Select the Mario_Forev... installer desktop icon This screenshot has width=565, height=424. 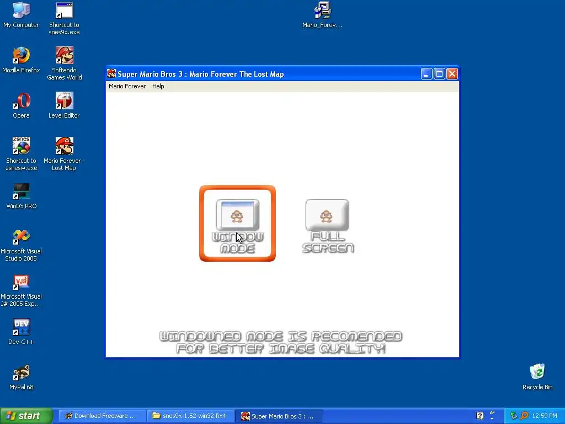point(322,15)
